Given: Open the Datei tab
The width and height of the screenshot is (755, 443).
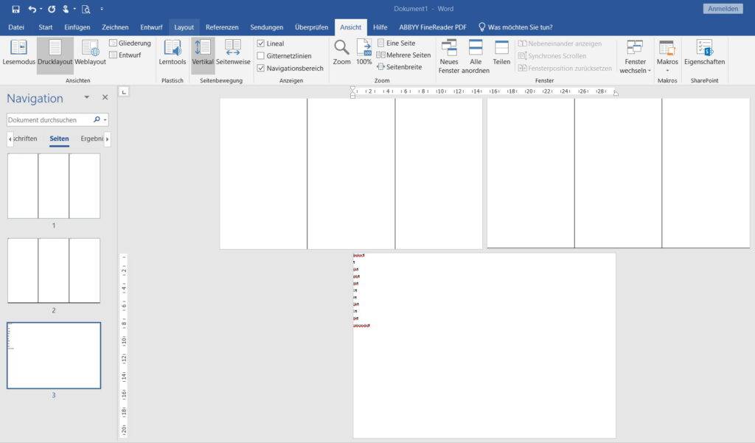Looking at the screenshot, I should (16, 27).
